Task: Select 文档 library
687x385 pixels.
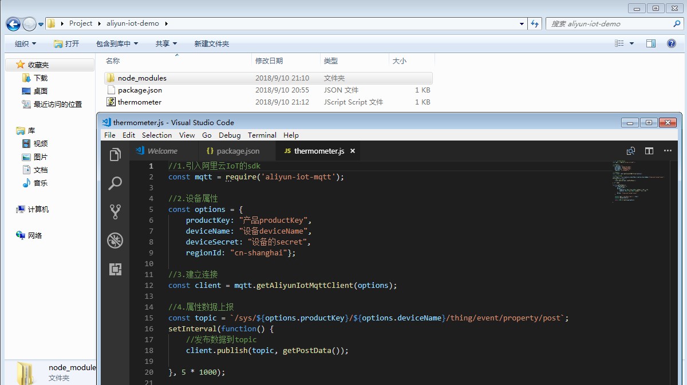Action: point(41,170)
